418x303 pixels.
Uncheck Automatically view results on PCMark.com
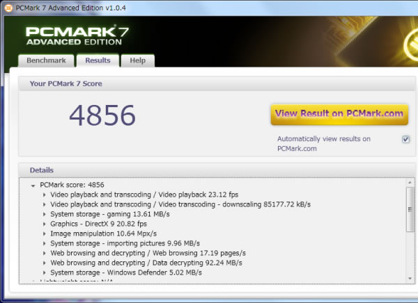pyautogui.click(x=405, y=139)
